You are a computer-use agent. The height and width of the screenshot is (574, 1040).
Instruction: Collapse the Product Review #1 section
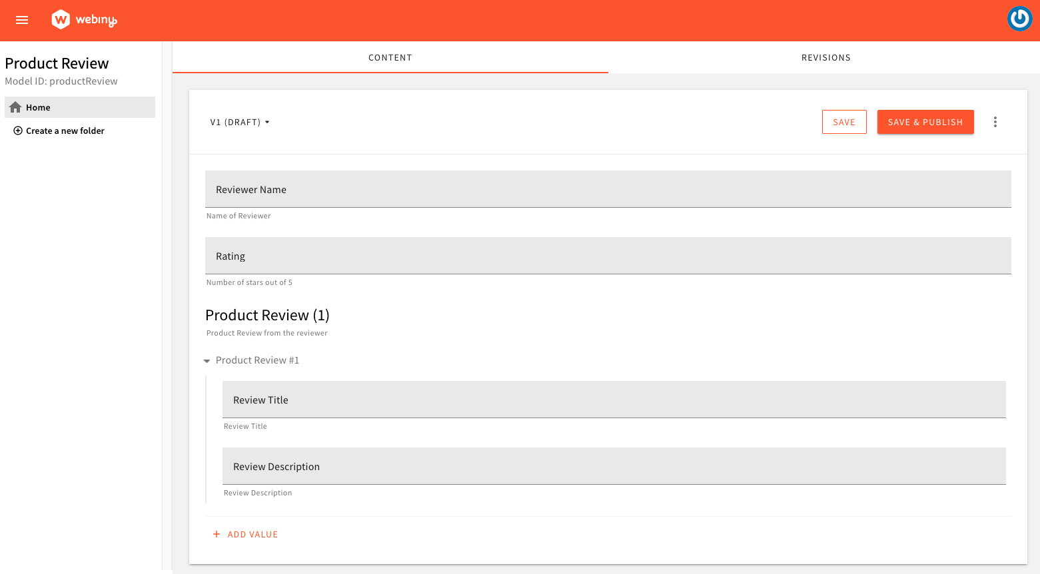coord(207,361)
